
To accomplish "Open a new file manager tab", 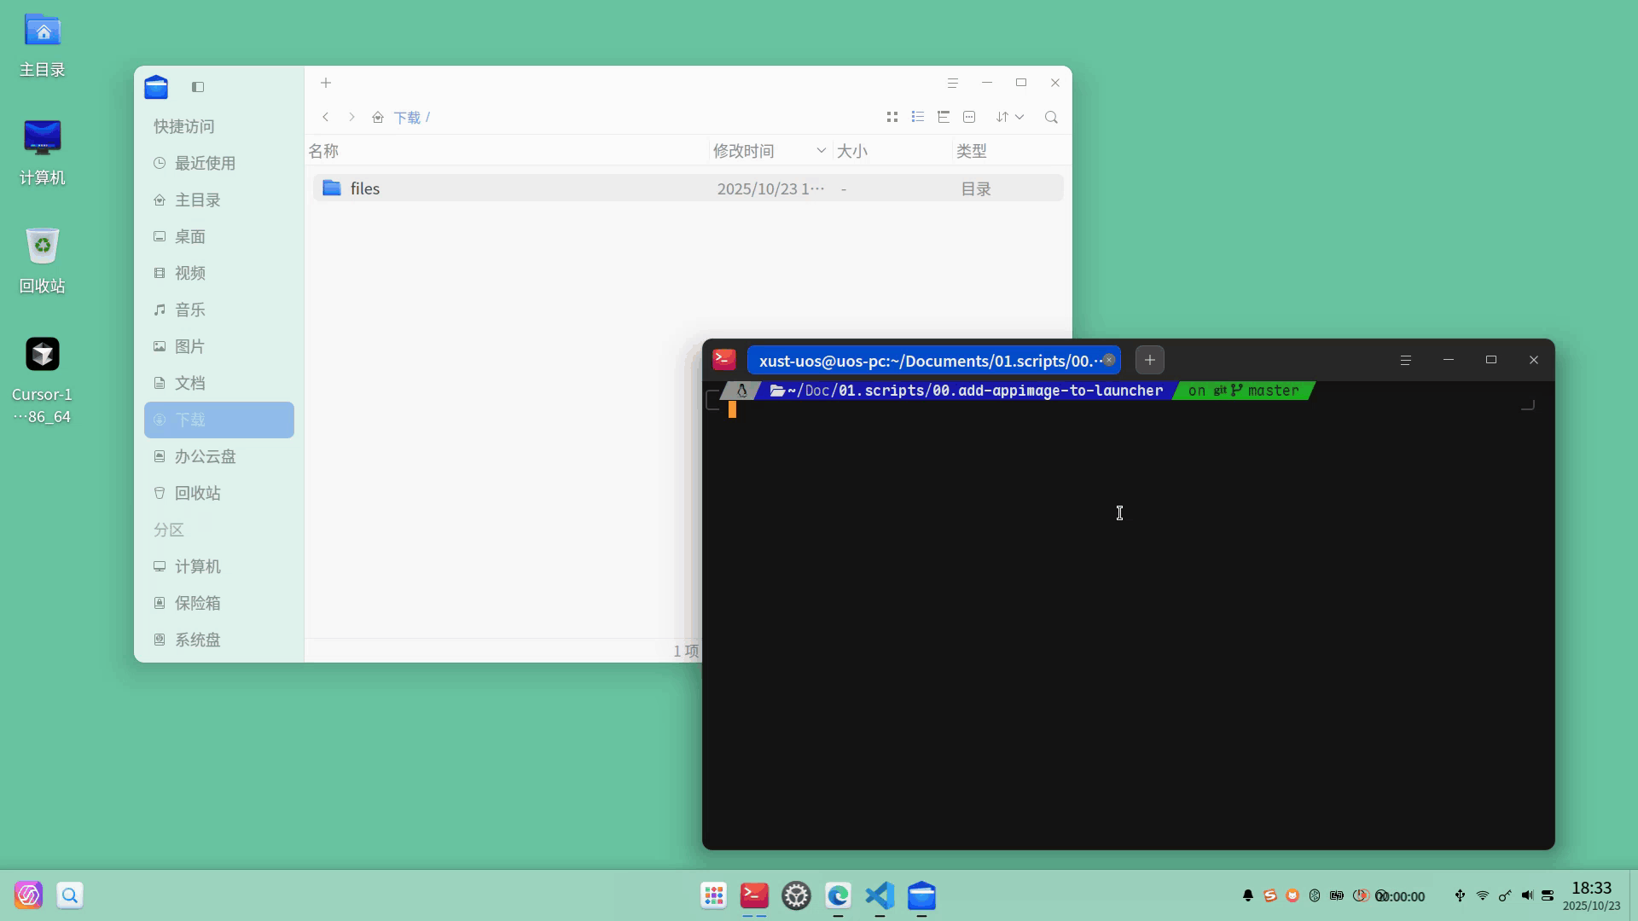I will pos(326,83).
